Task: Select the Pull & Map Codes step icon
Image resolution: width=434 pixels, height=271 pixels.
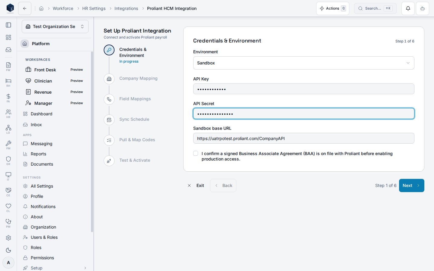Action: [109, 140]
